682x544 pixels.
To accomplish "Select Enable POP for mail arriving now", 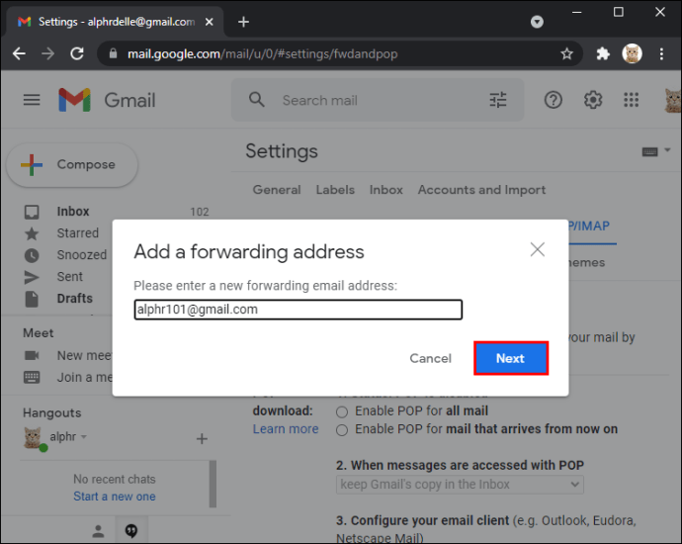I will 342,430.
